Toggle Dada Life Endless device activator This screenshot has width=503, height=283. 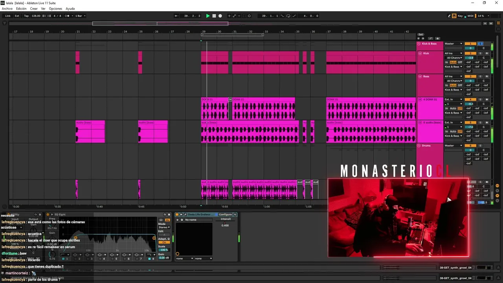click(177, 215)
